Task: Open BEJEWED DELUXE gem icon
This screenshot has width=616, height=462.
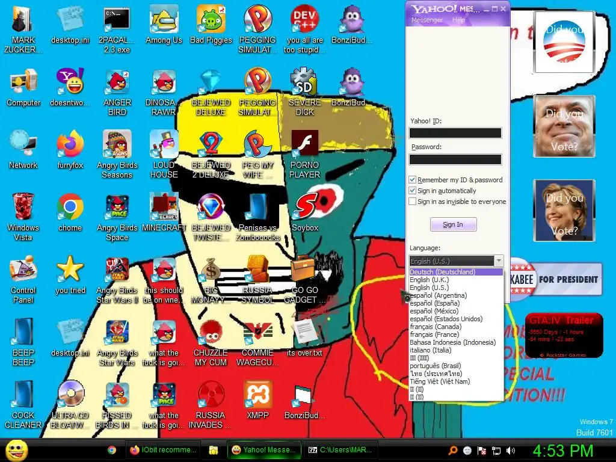Action: click(x=211, y=92)
